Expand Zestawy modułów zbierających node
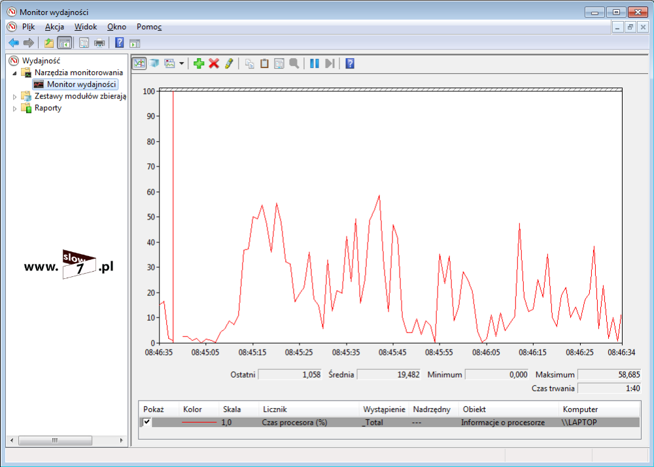Image resolution: width=654 pixels, height=467 pixels. pyautogui.click(x=14, y=97)
